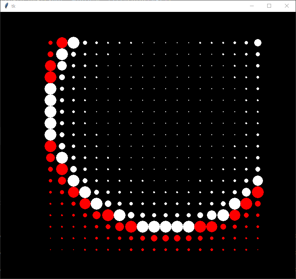This screenshot has height=279, width=296.
Task: Maximize the tk window
Action: click(x=269, y=6)
